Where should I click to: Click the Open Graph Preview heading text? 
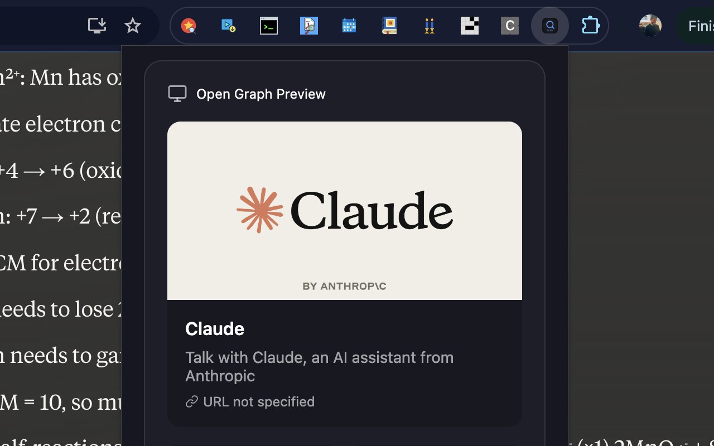tap(261, 94)
